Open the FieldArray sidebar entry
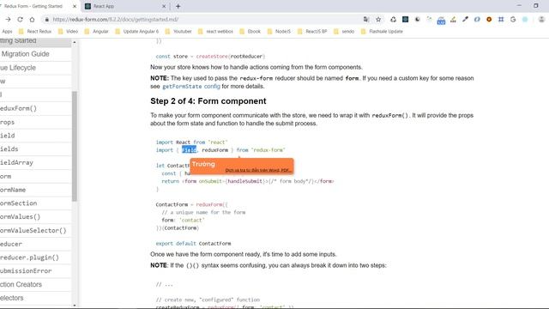Viewport: 549px width, 309px height. point(36,162)
